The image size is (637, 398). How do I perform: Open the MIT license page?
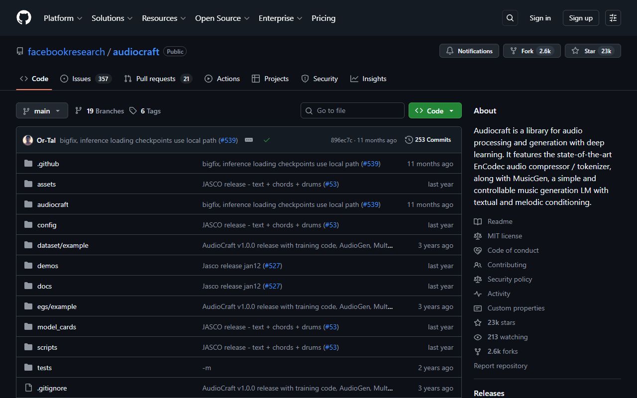click(x=504, y=235)
